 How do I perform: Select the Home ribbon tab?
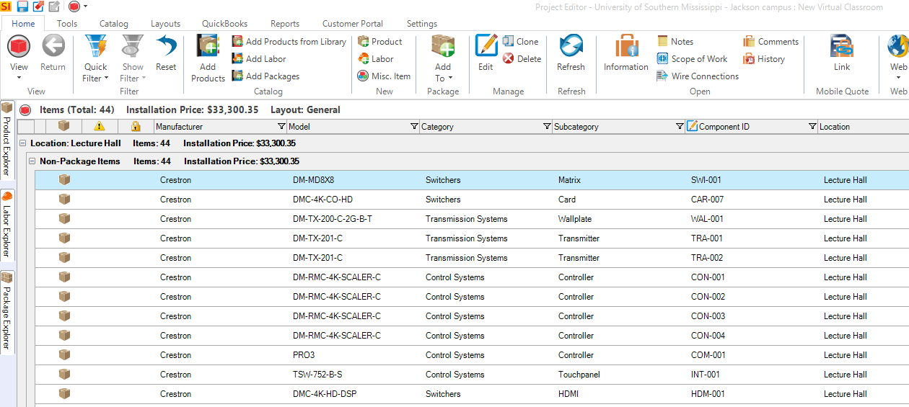click(23, 24)
